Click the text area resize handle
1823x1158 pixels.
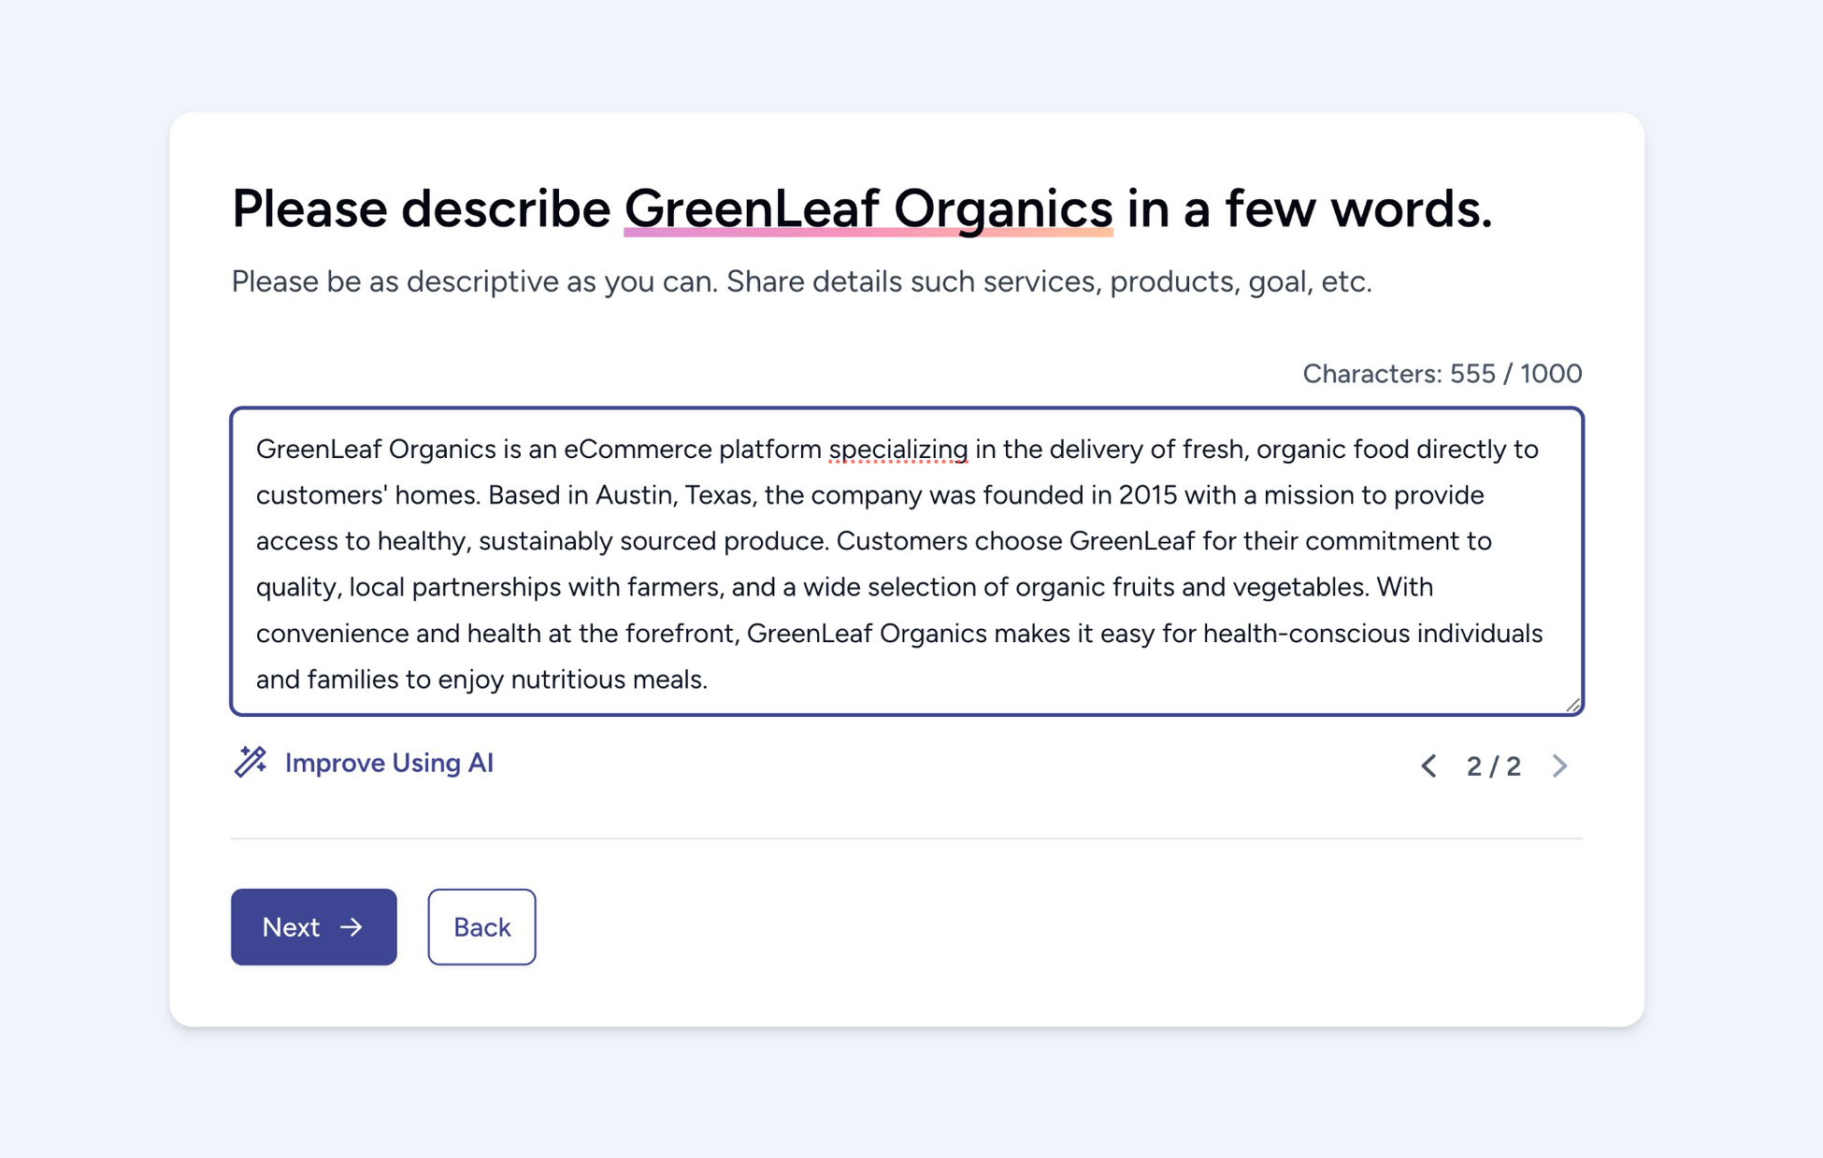[1572, 705]
